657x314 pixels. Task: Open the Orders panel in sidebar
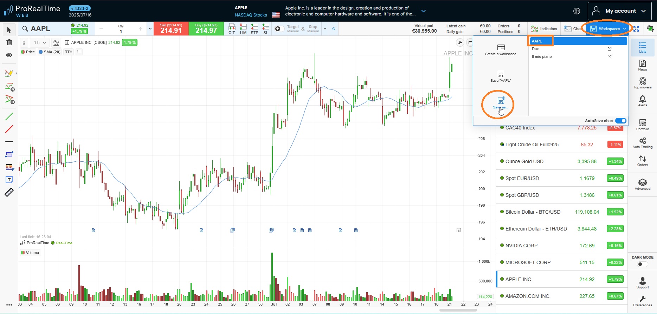643,161
